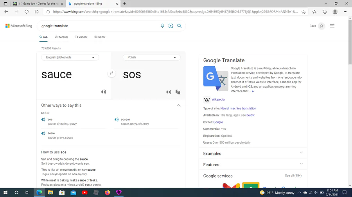
Task: Open the Wikipedia link
Action: (218, 100)
